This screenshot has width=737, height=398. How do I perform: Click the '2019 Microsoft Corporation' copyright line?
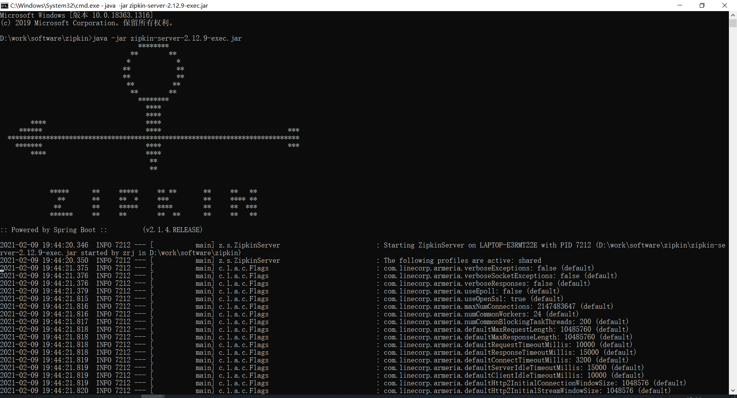(87, 23)
